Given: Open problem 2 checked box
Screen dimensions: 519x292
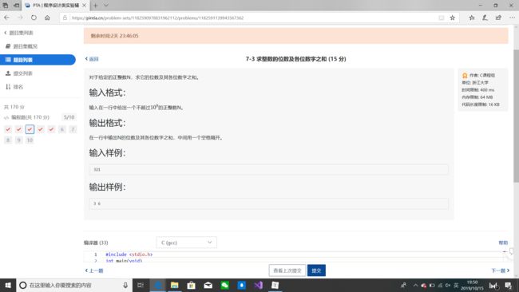Looking at the screenshot, I should point(19,129).
